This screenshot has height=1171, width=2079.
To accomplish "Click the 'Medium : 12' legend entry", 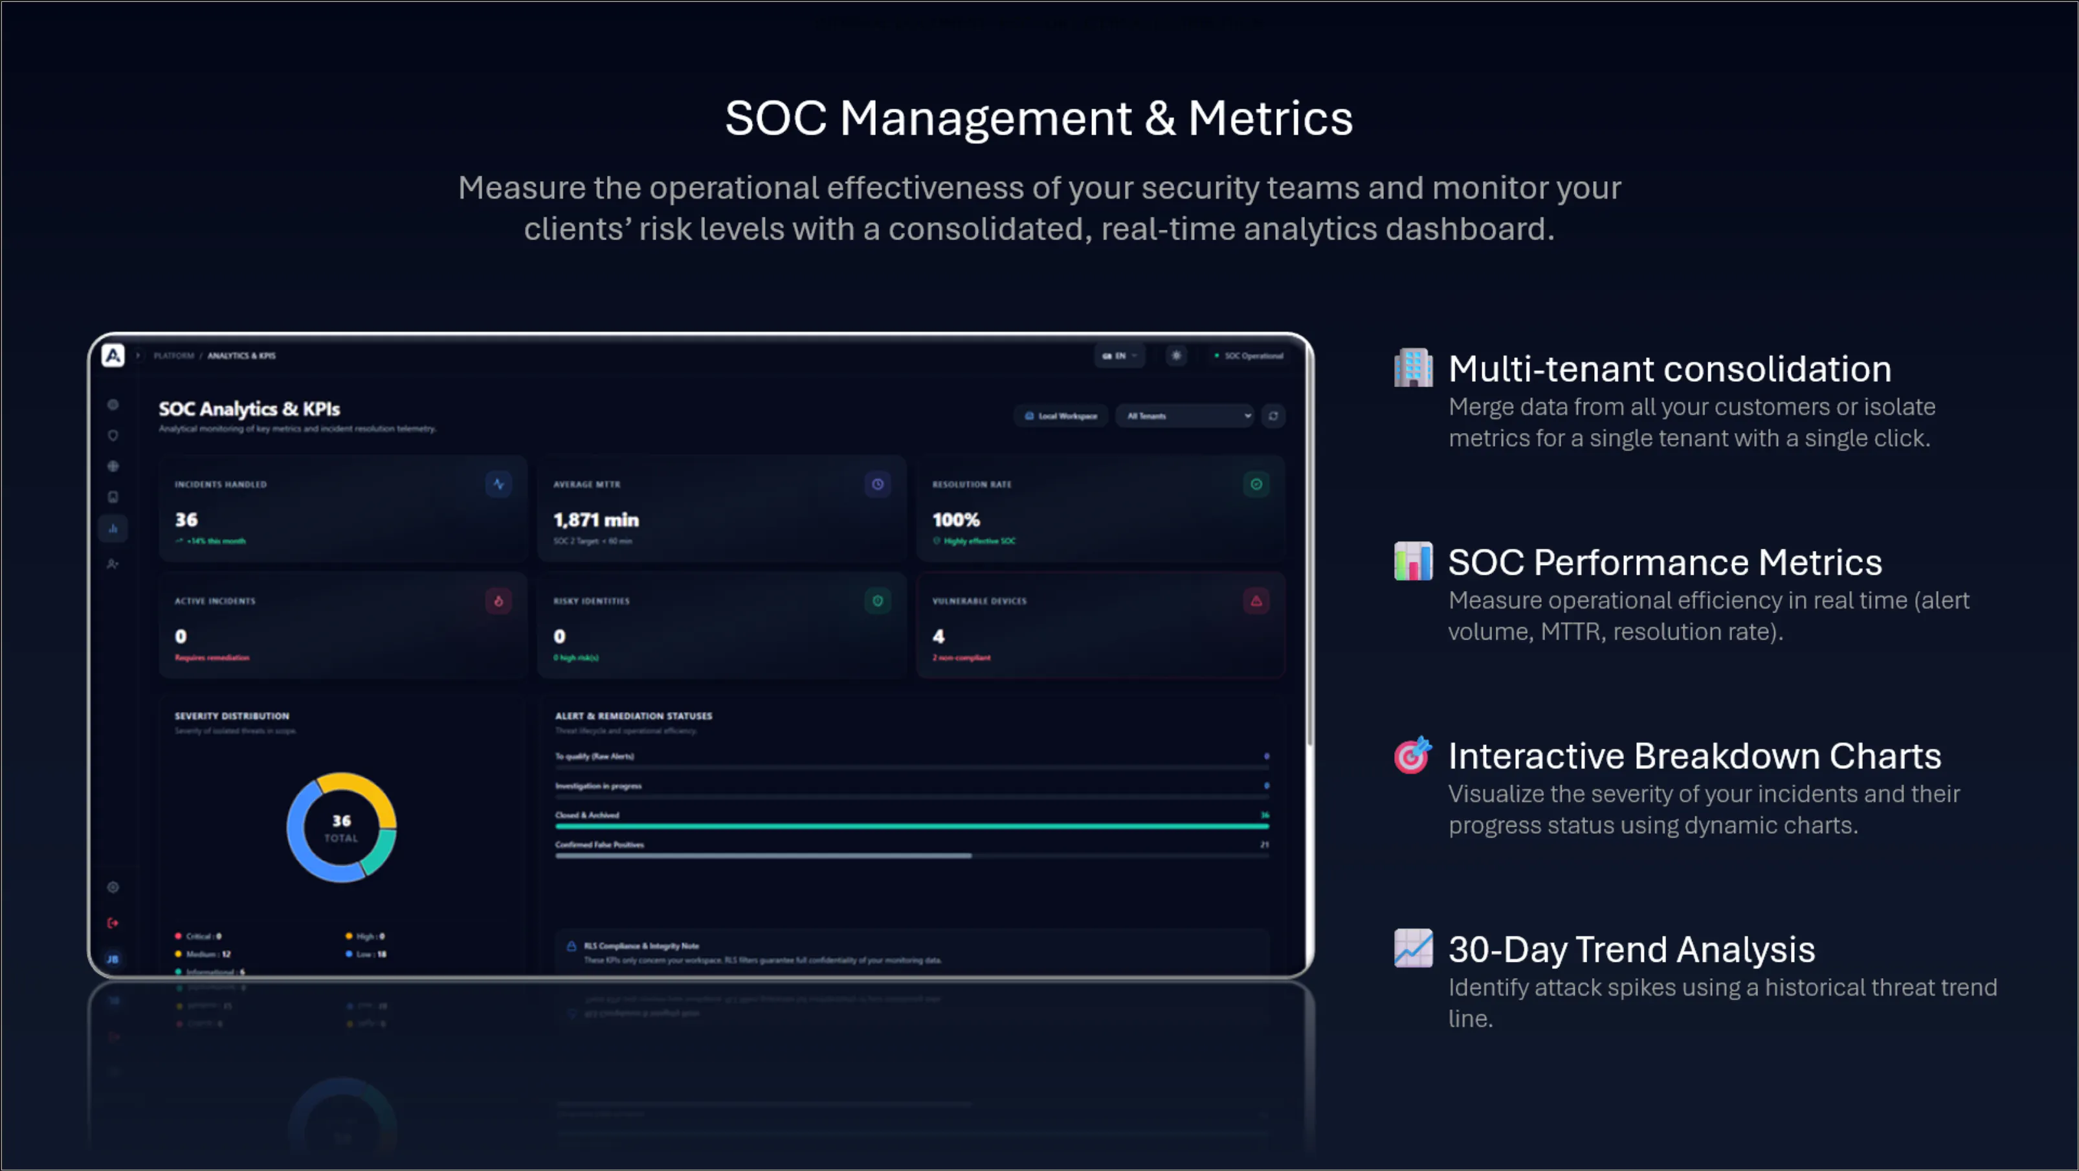I will (x=203, y=955).
